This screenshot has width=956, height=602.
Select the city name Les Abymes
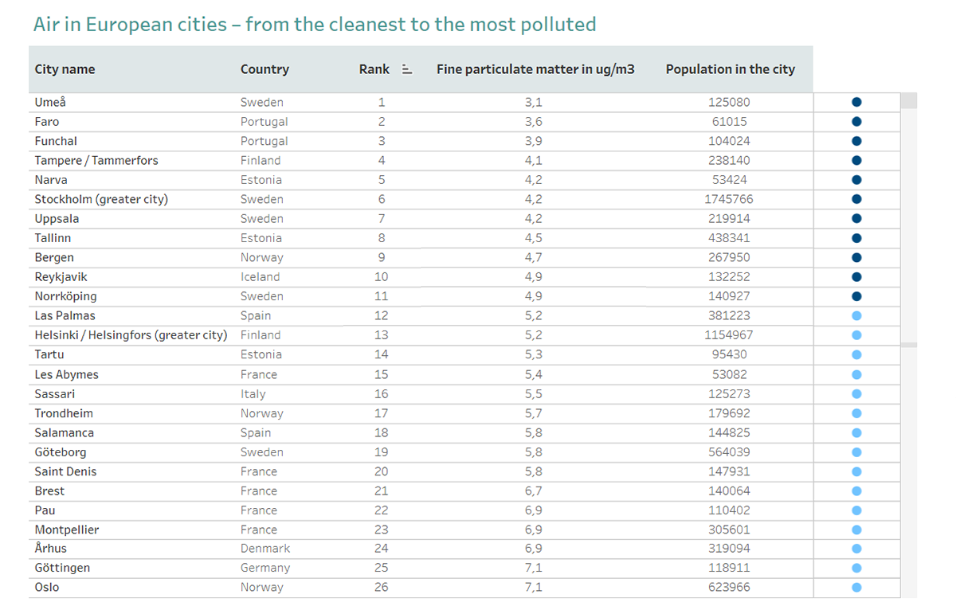66,374
